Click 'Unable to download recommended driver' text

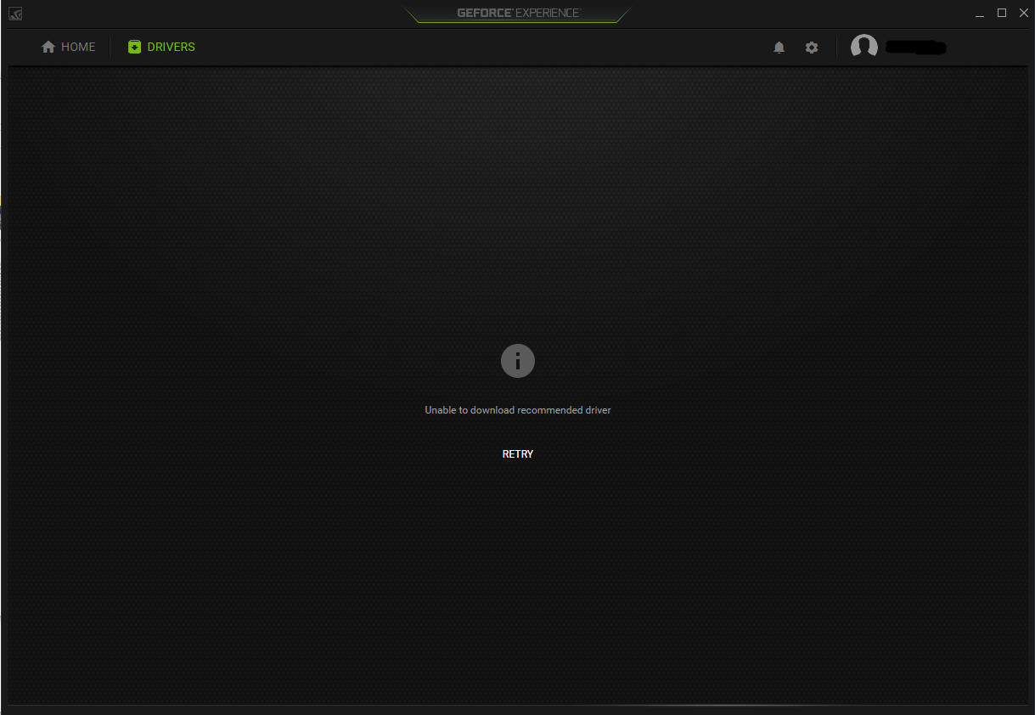pyautogui.click(x=518, y=410)
